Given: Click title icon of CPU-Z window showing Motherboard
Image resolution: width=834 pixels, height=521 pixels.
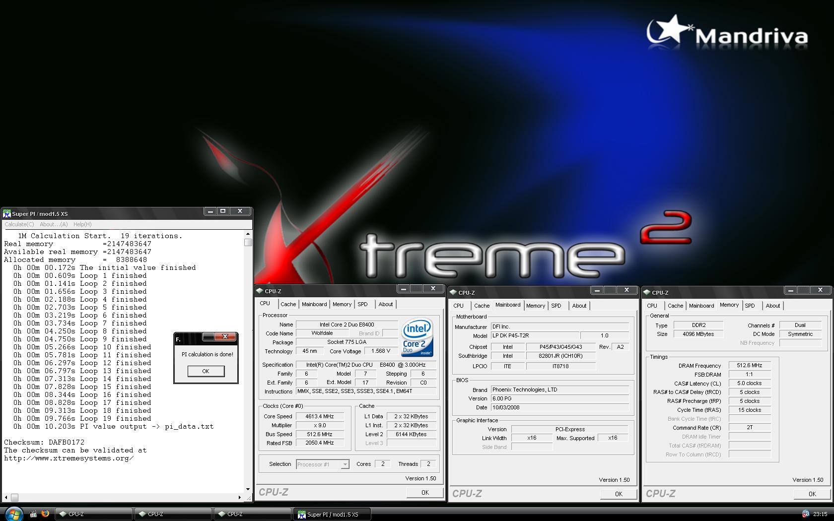Looking at the screenshot, I should [x=453, y=293].
